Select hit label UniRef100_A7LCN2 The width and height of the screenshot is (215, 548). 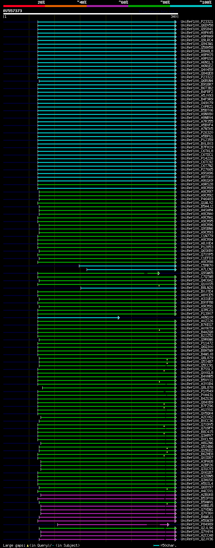point(197,269)
